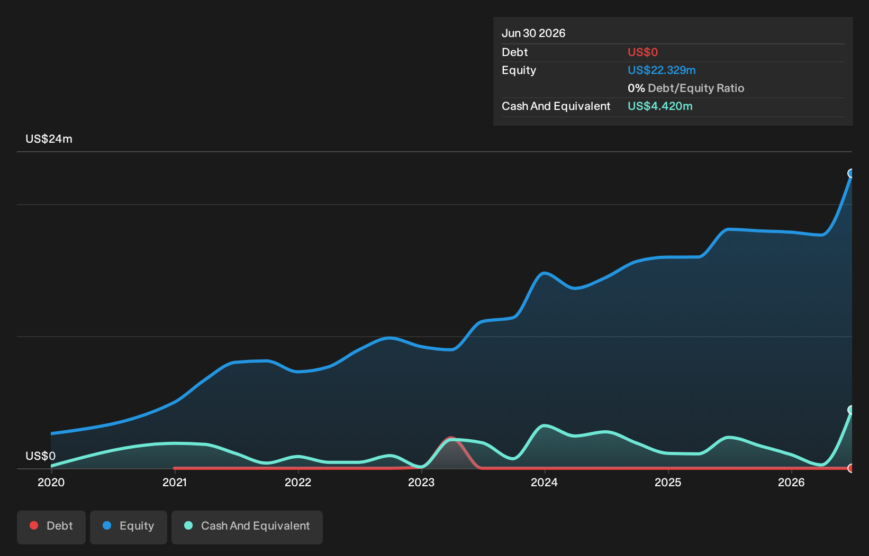Select the 2024 x-axis label
This screenshot has height=556, width=869.
(545, 482)
